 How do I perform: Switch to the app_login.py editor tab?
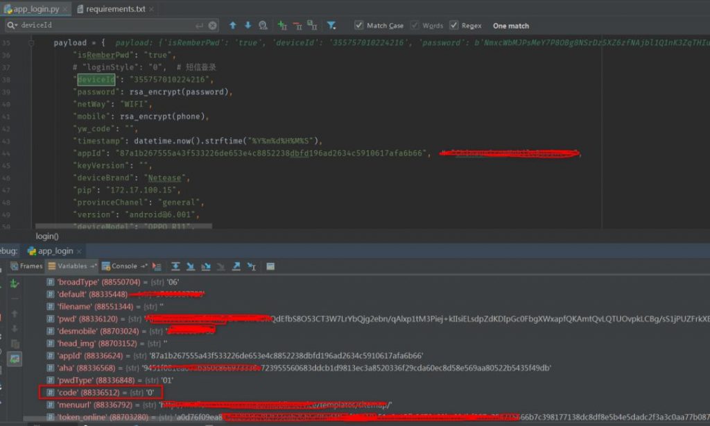click(x=35, y=8)
